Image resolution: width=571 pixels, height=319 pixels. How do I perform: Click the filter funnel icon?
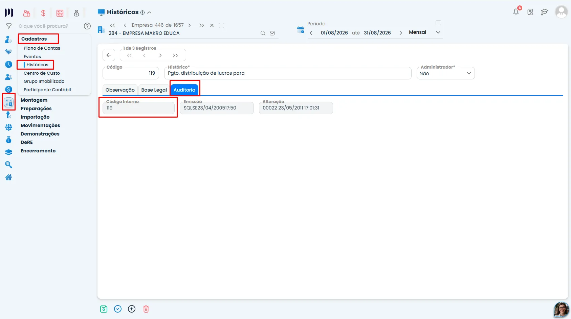pos(9,26)
